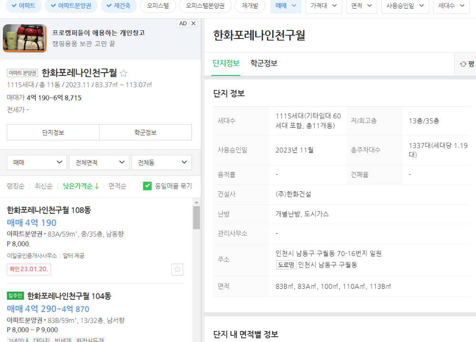Sort listings by 면적순
This screenshot has height=342, width=476.
pyautogui.click(x=118, y=186)
